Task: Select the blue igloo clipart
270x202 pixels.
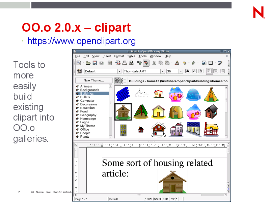Action: click(193, 94)
